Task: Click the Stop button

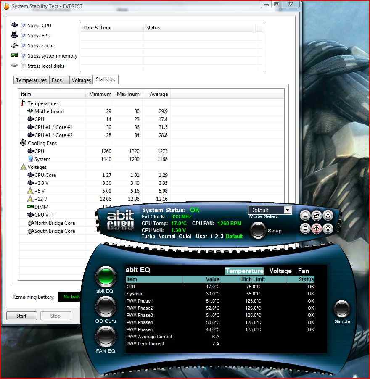Action: click(x=55, y=316)
